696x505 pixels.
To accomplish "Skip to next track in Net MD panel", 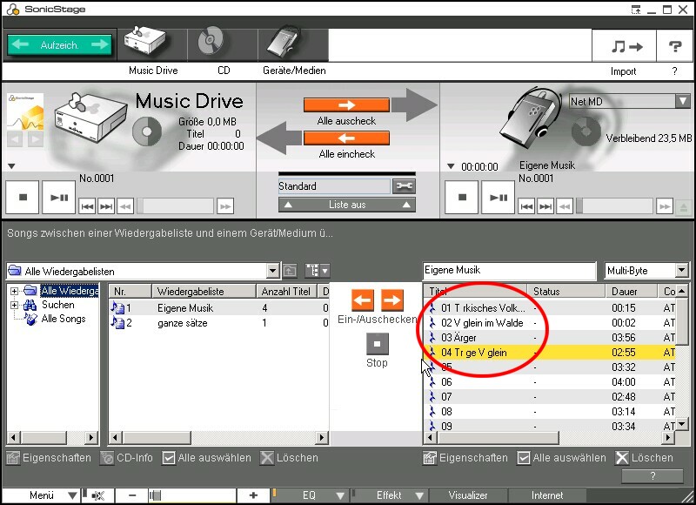I will click(545, 206).
